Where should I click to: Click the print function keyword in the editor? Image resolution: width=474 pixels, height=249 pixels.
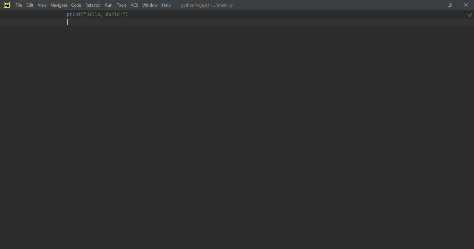[x=74, y=14]
